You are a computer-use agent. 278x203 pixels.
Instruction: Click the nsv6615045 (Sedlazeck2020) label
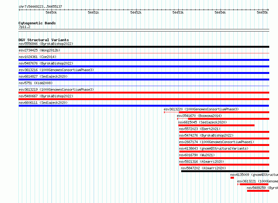[202, 122]
